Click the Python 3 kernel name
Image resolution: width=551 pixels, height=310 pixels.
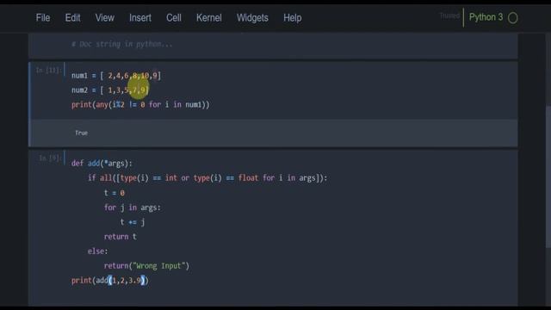[486, 17]
